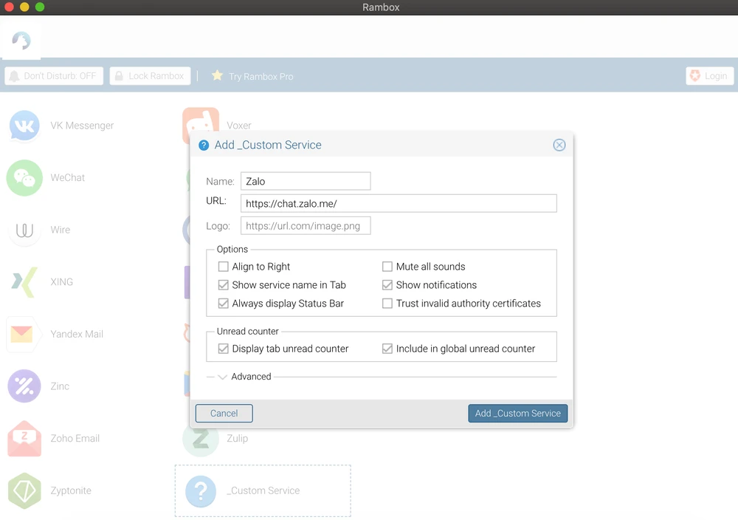Viewport: 738px width, 520px height.
Task: Open the Rambox main tab
Action: [x=21, y=41]
